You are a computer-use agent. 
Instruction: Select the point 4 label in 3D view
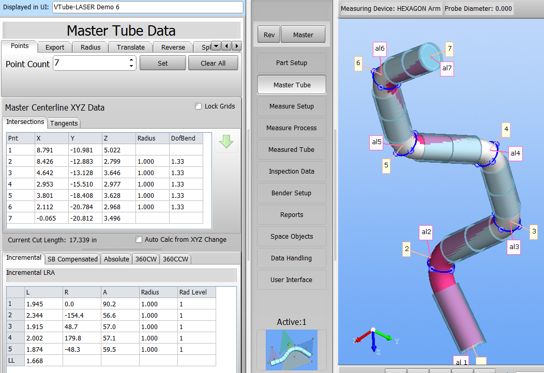pyautogui.click(x=506, y=129)
